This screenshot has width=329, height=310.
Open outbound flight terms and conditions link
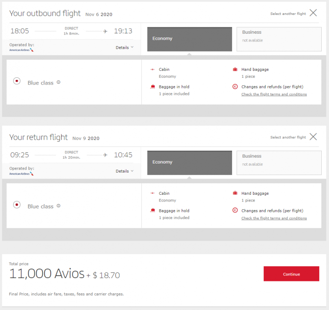(274, 94)
